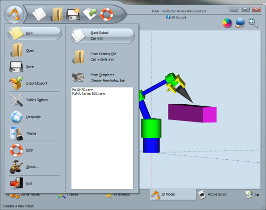Click the stacked papers Templates icon
This screenshot has height=210, width=266.
[78, 77]
